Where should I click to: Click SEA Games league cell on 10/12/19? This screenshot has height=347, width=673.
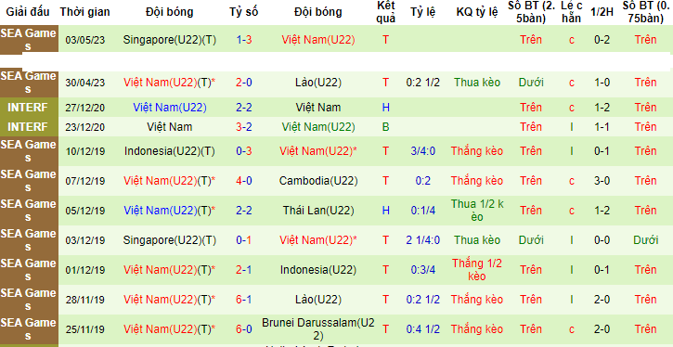click(x=29, y=151)
